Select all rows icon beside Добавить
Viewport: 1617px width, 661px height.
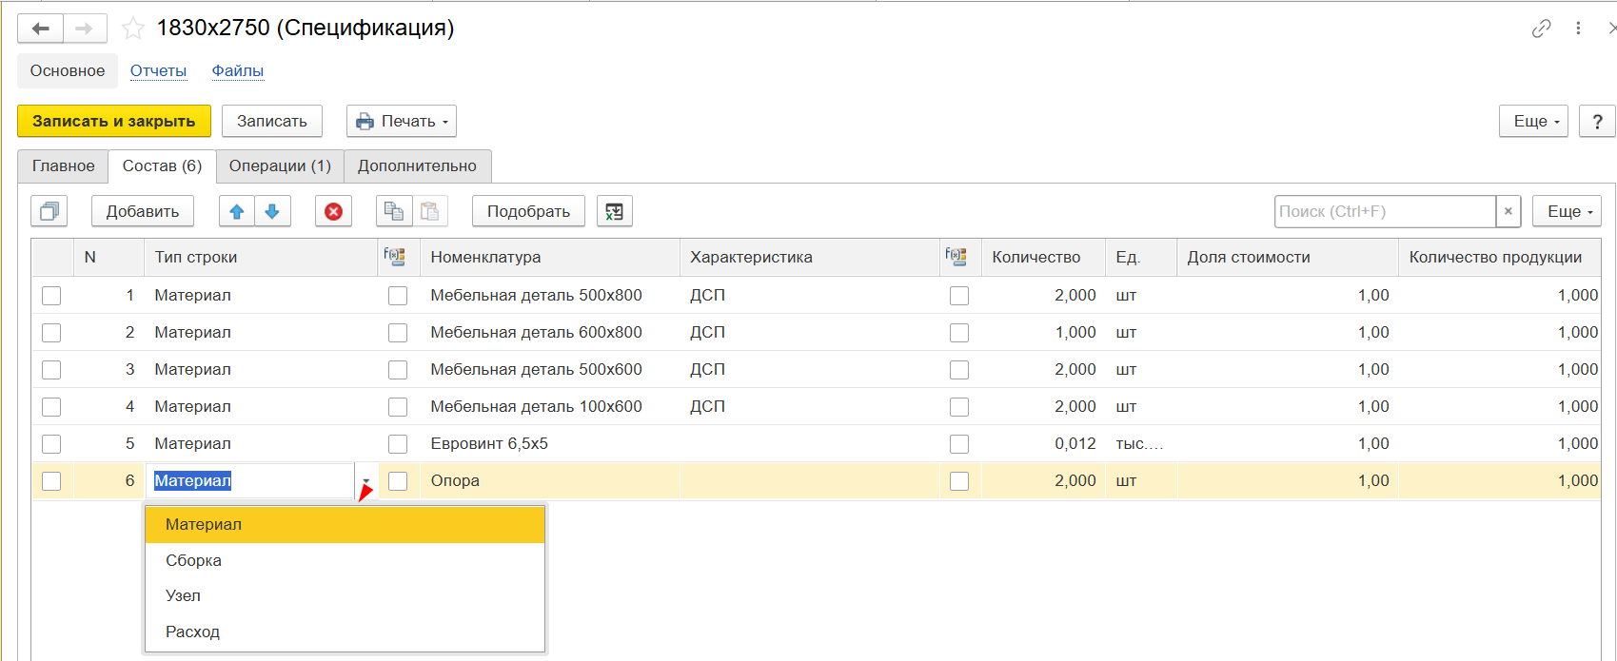[49, 211]
